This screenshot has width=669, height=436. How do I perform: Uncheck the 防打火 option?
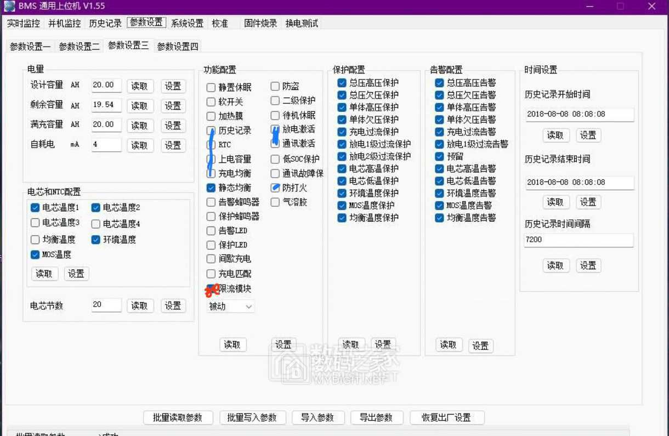coord(275,188)
